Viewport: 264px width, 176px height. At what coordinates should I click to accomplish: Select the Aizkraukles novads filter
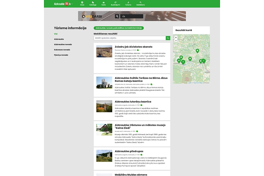(63, 44)
